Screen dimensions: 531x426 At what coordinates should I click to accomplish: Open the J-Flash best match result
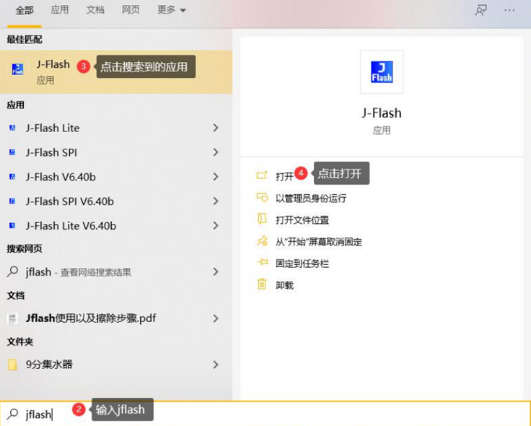pyautogui.click(x=116, y=72)
